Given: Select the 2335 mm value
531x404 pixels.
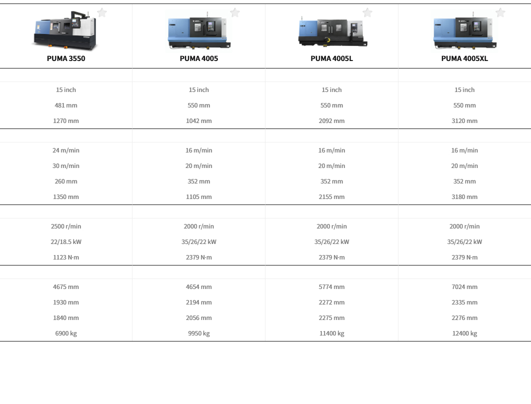Looking at the screenshot, I should pyautogui.click(x=464, y=302).
